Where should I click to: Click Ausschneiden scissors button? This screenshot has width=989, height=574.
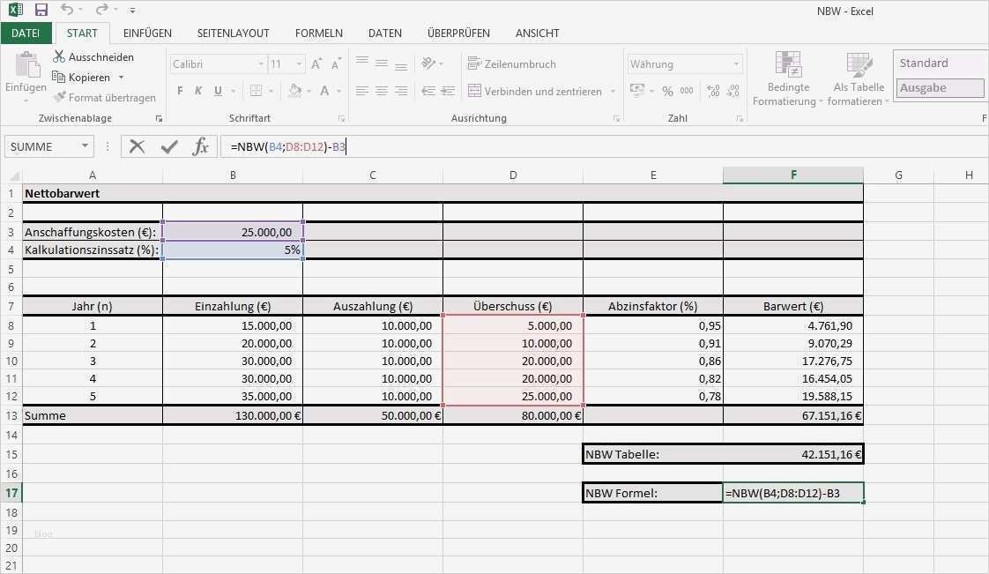point(93,56)
